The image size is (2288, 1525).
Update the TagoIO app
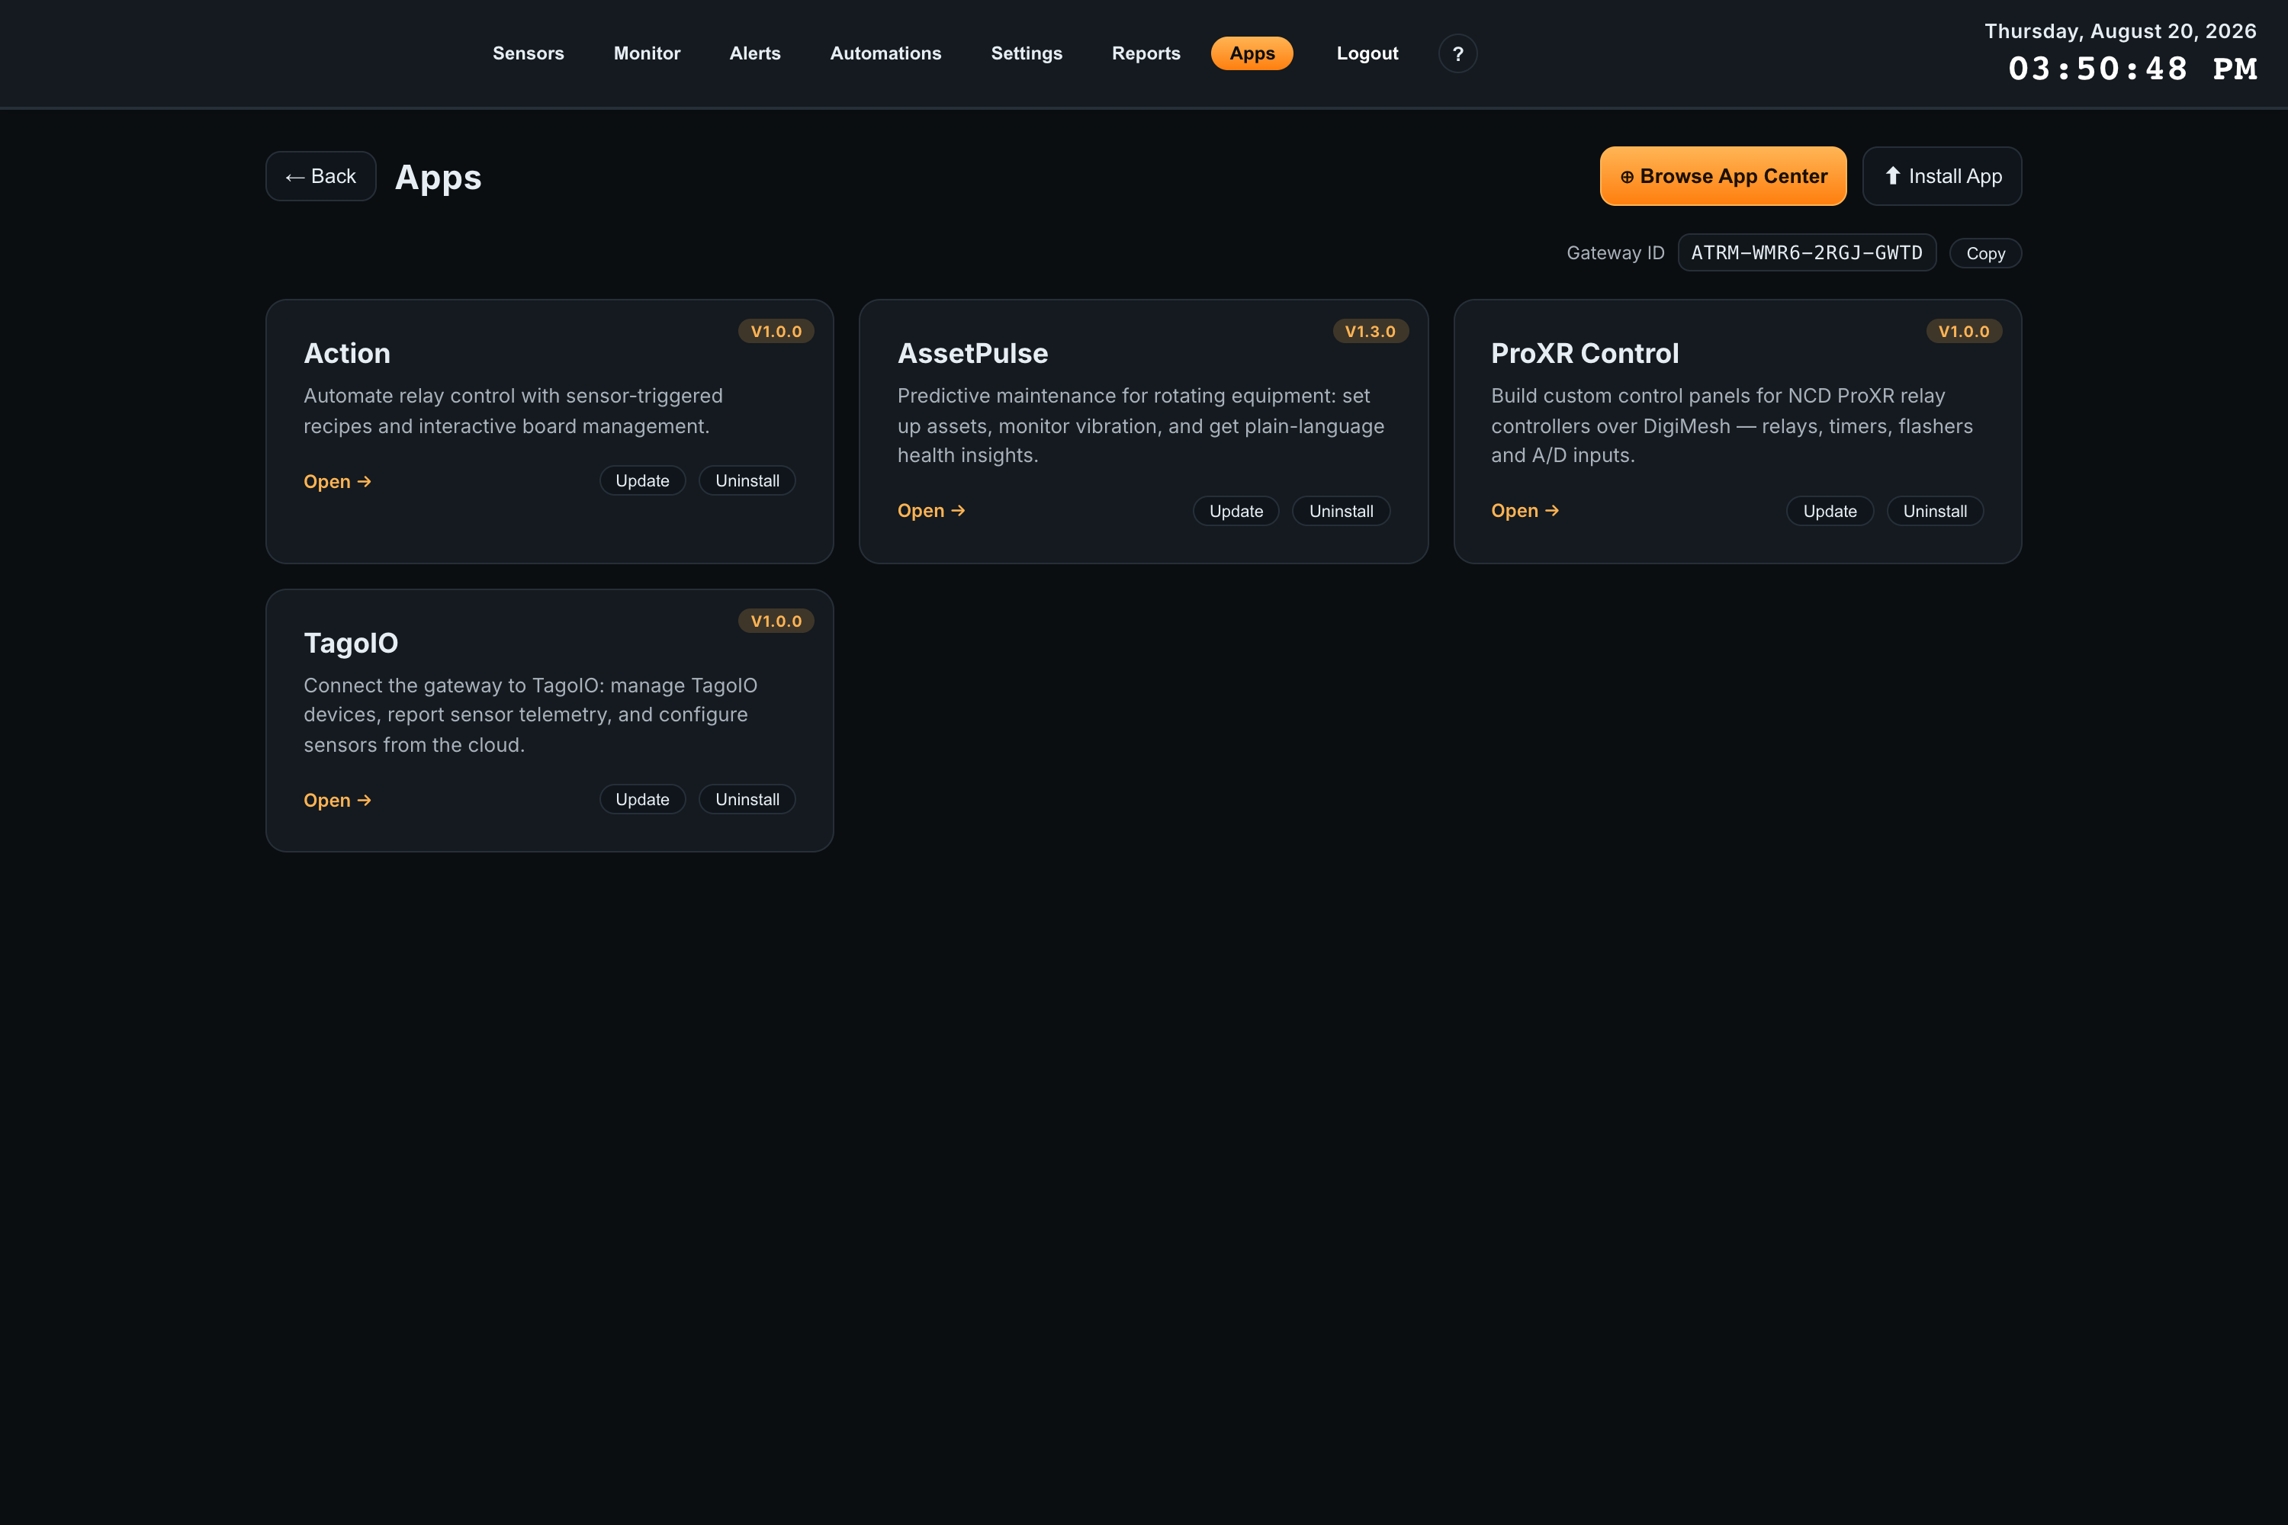(642, 799)
